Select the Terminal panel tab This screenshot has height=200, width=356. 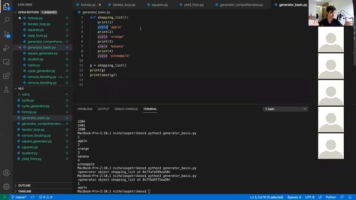click(x=150, y=109)
